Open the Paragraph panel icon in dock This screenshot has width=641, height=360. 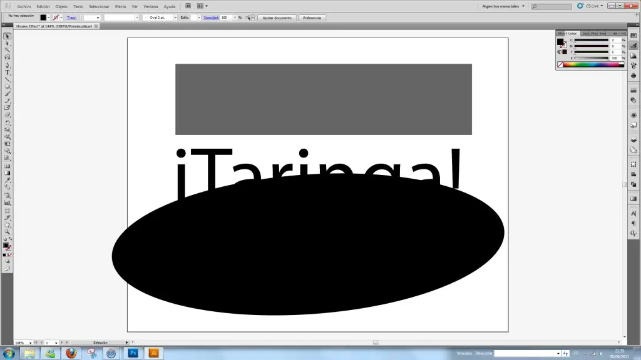[x=633, y=224]
